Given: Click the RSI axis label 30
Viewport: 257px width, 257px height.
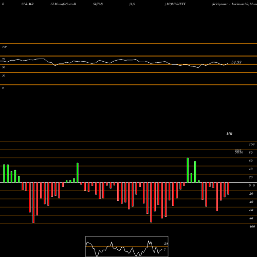Looking at the screenshot, I should (x=4, y=76).
